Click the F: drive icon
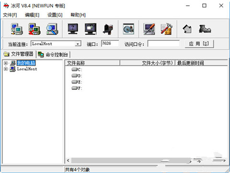This screenshot has height=173, width=230. click(x=75, y=88)
